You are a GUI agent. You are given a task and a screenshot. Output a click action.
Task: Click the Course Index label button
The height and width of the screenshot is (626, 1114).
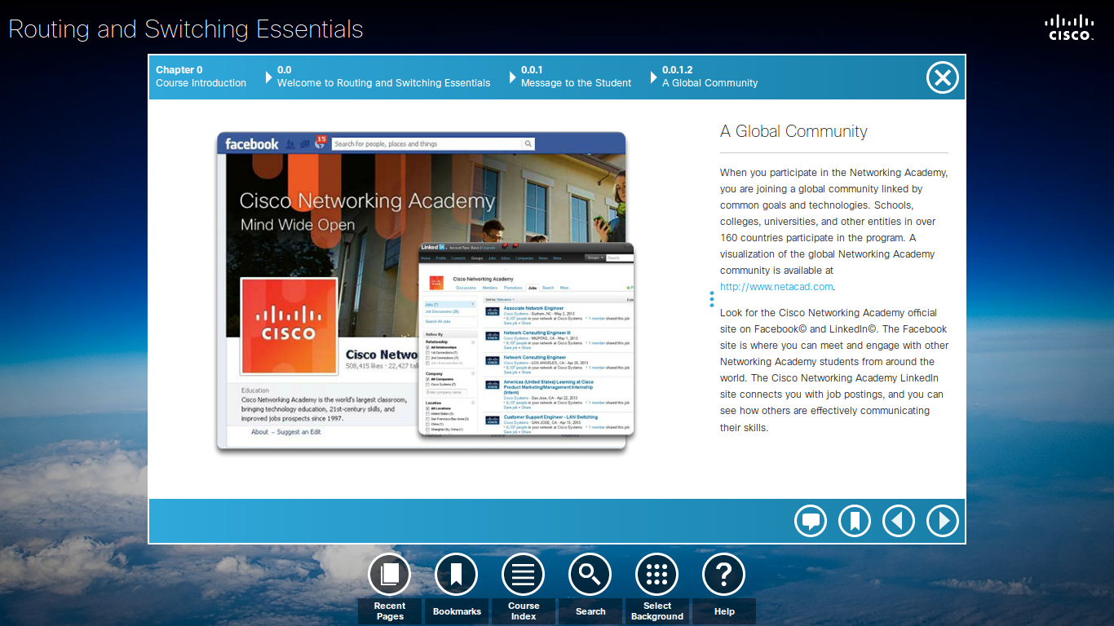pyautogui.click(x=524, y=611)
